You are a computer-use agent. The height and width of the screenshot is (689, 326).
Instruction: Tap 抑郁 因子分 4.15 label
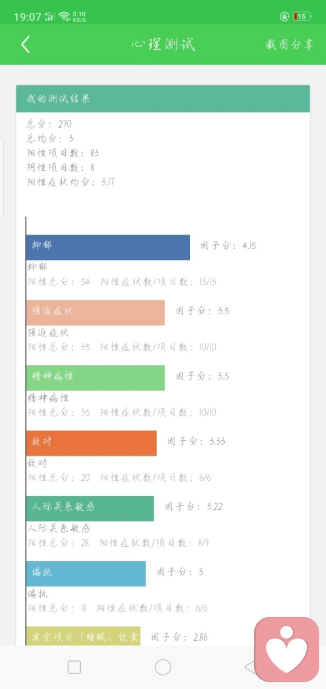[228, 246]
